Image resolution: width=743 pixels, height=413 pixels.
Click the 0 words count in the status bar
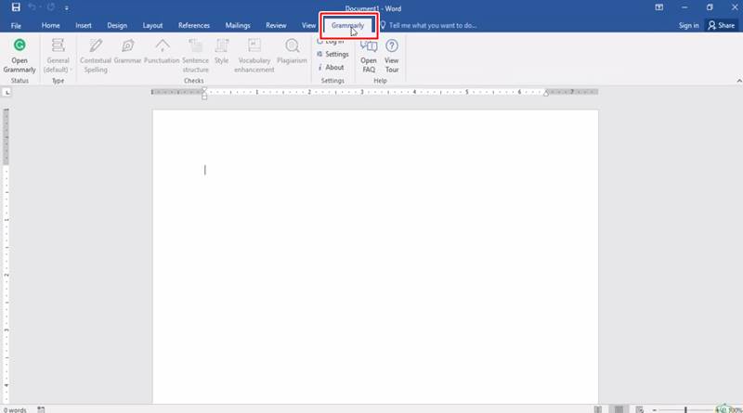(15, 409)
